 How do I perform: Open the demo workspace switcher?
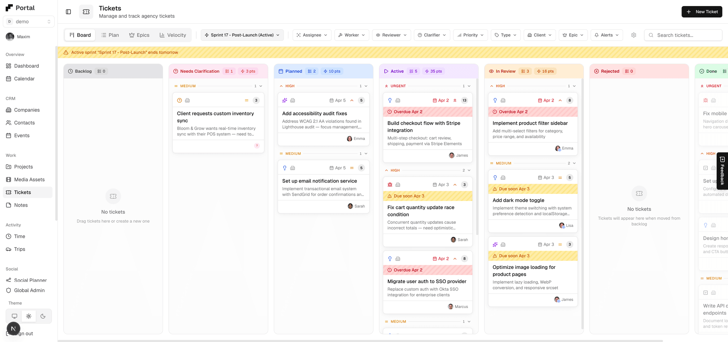tap(28, 21)
